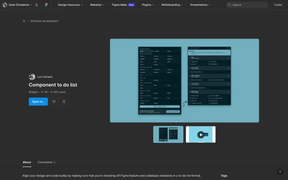Screen dimensions: 288x180
Task: Bookmark the Component to do list widget
Action: point(64,102)
